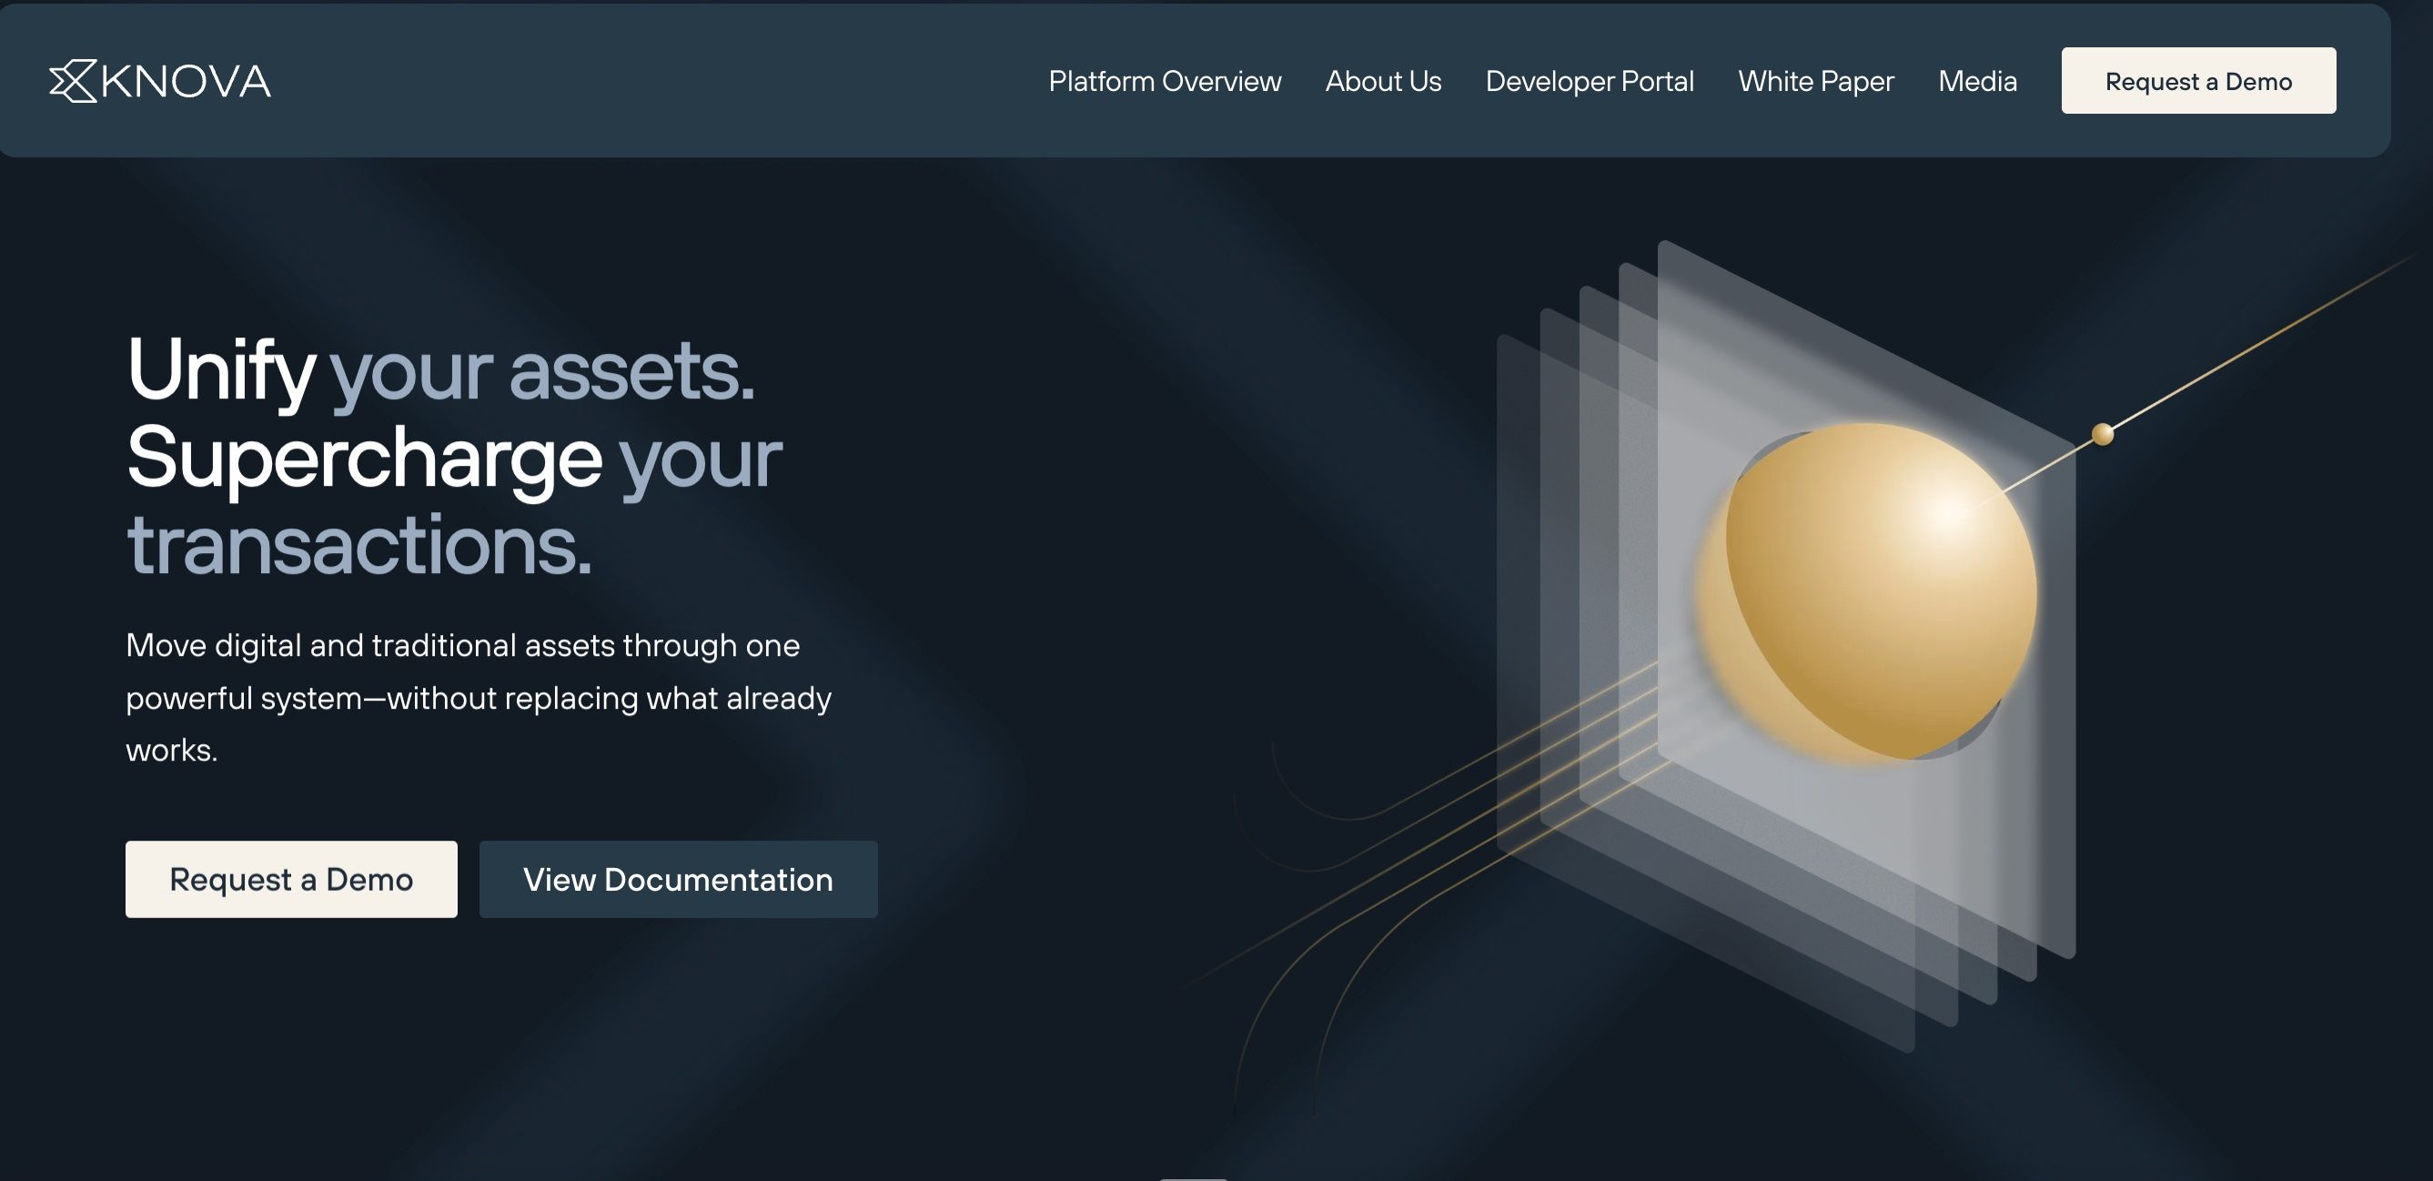
Task: Open View Documentation button
Action: 678,880
